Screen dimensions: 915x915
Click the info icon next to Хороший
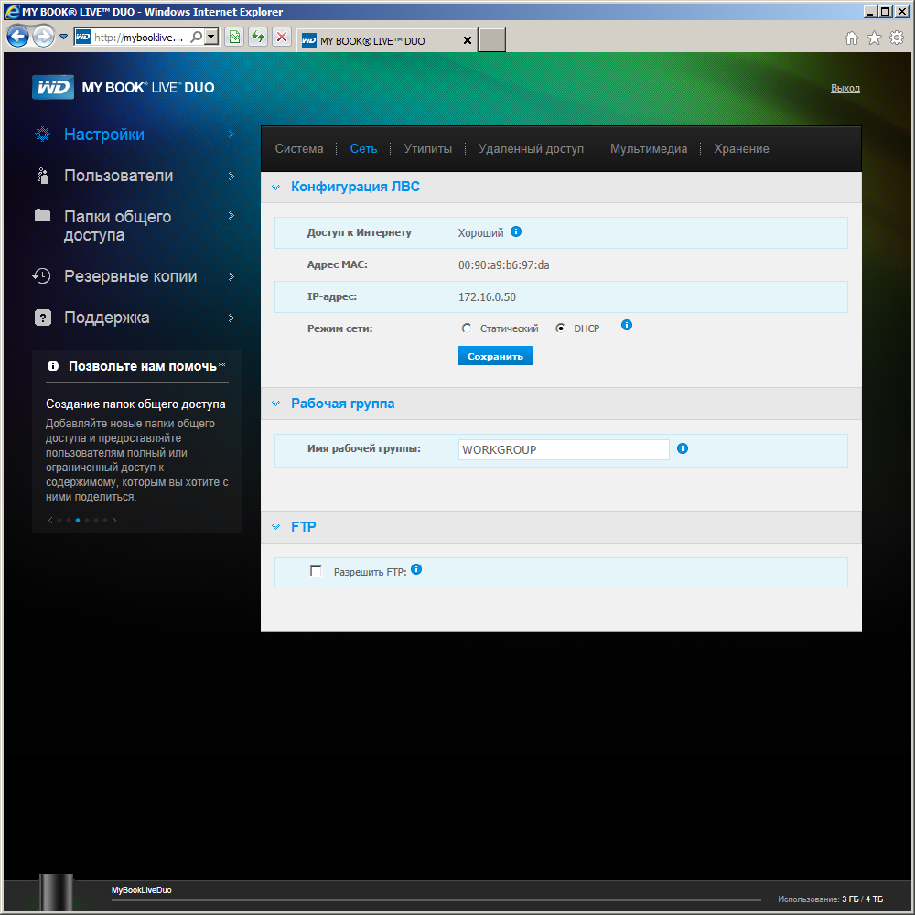516,231
